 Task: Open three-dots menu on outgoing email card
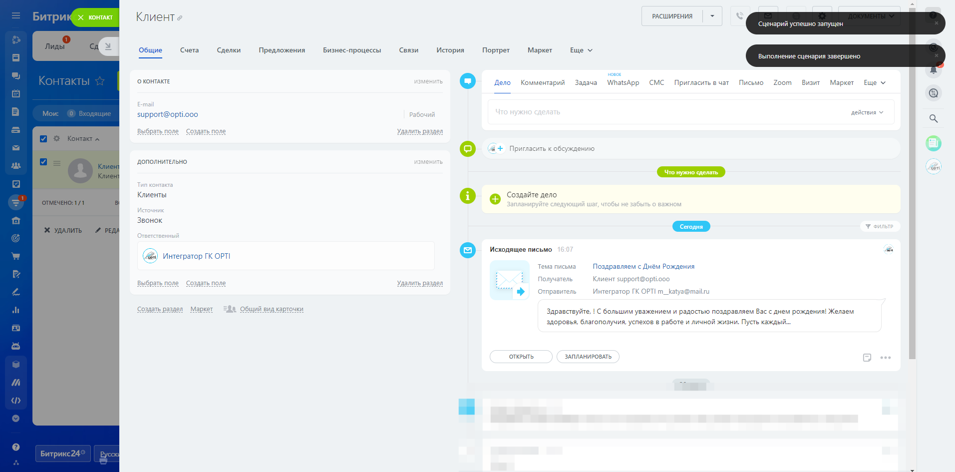[885, 358]
